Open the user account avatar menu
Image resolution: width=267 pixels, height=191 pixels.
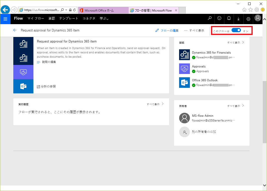258,18
